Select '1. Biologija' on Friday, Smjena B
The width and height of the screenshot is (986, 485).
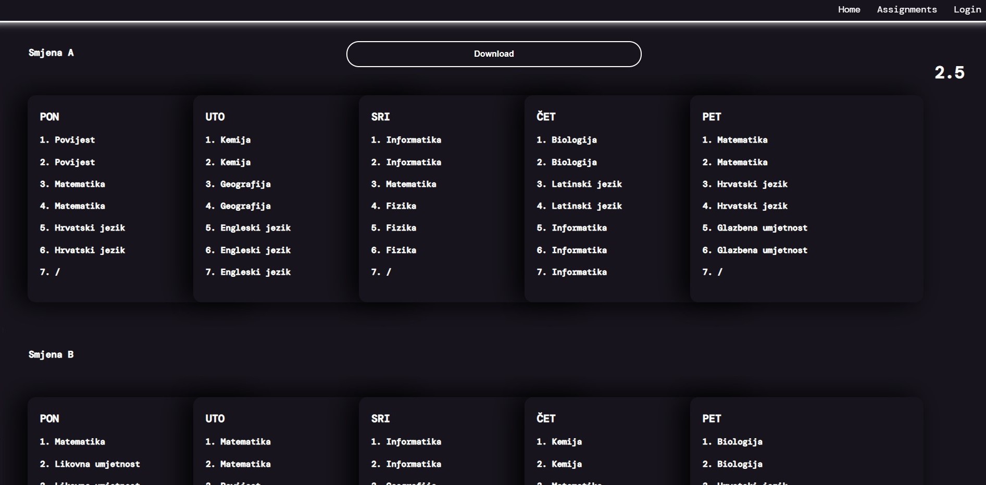(x=733, y=442)
